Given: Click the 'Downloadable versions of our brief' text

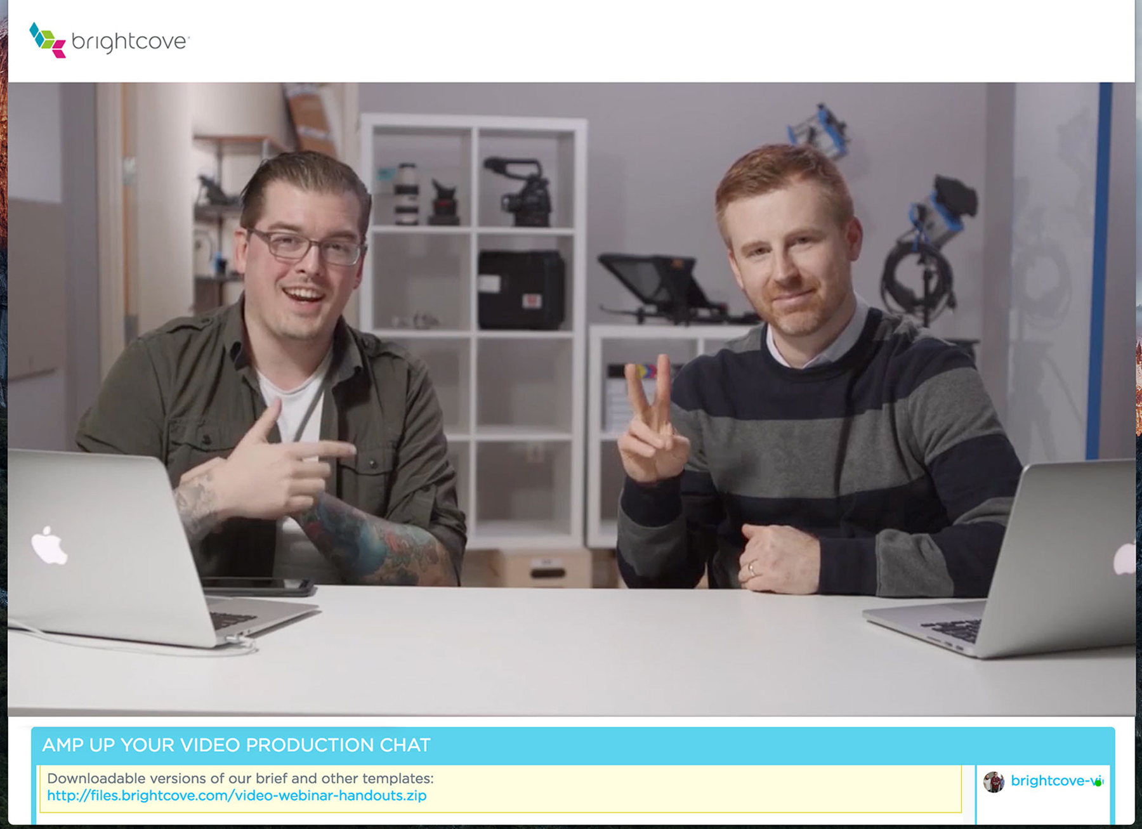Looking at the screenshot, I should pyautogui.click(x=240, y=778).
